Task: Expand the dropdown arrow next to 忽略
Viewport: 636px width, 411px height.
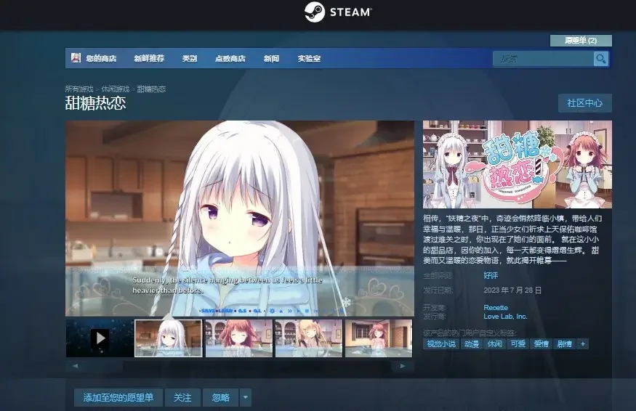Action: 246,397
